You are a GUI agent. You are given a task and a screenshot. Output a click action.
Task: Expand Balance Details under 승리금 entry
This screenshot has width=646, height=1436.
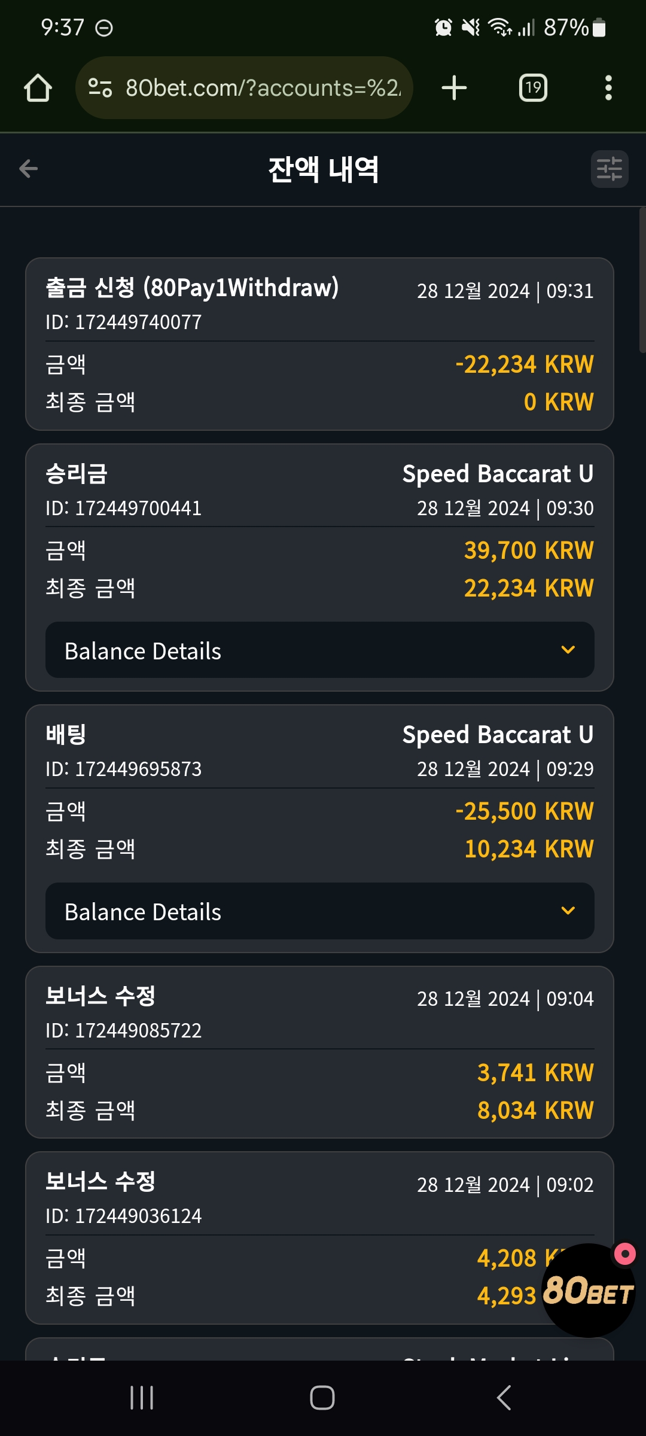320,650
